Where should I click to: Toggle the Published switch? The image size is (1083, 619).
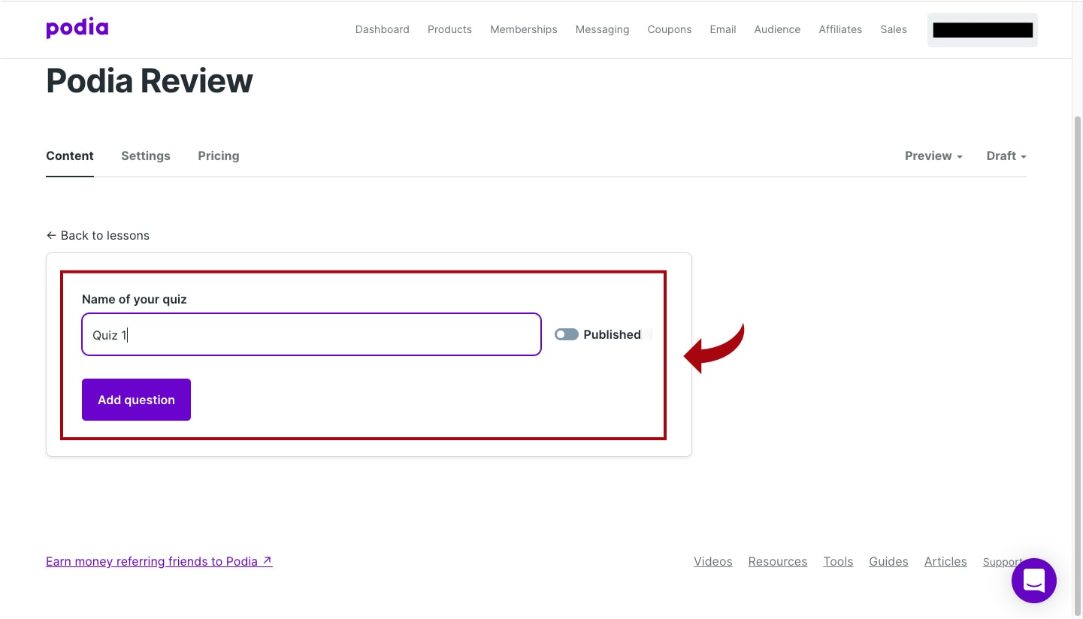click(567, 334)
